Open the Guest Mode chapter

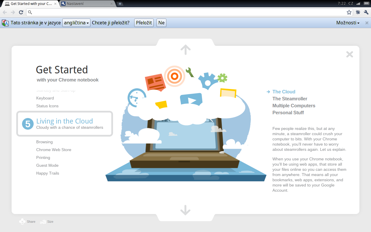[x=47, y=165]
